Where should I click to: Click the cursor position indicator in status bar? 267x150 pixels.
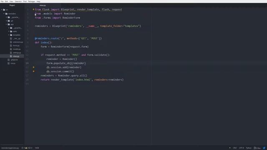coord(37,148)
